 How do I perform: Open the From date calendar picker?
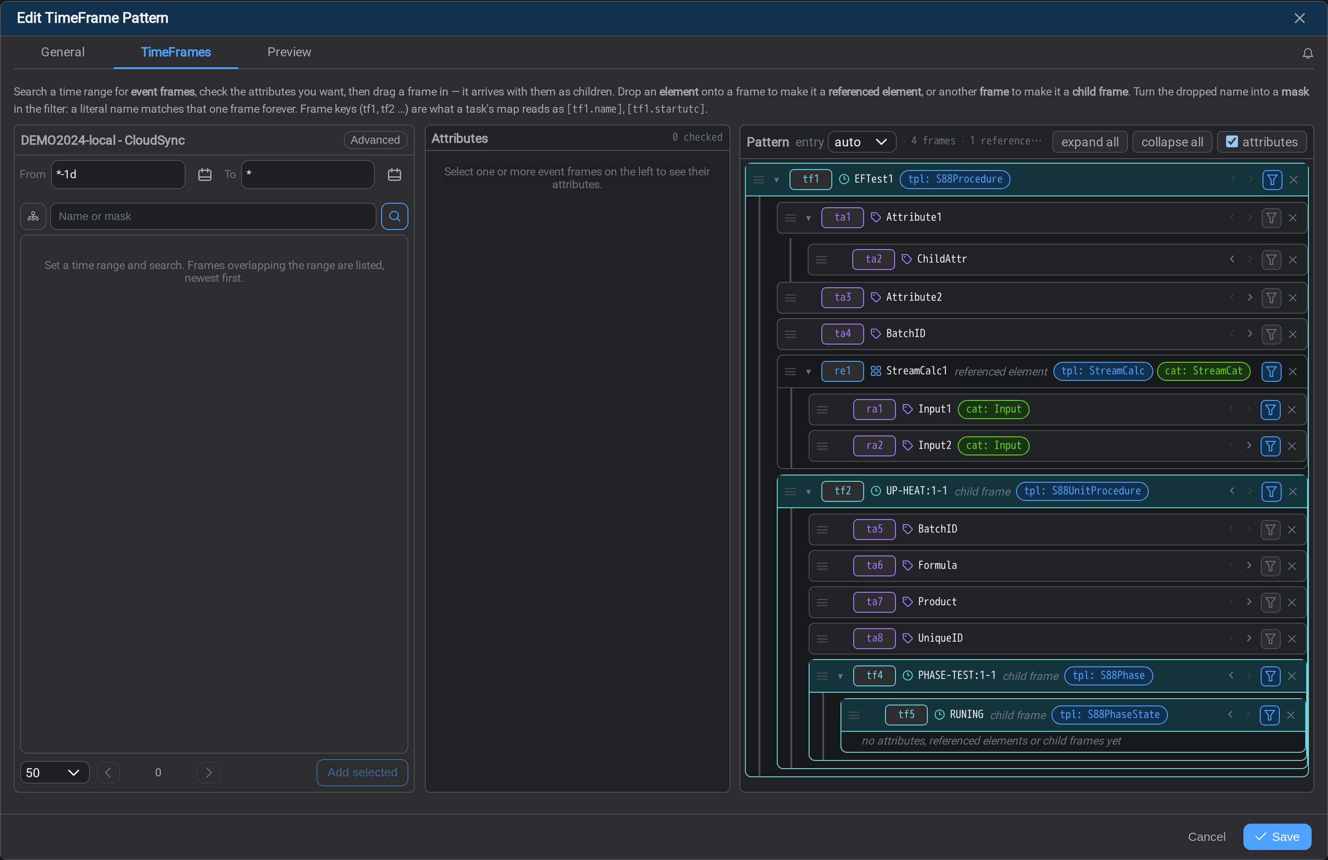[205, 175]
